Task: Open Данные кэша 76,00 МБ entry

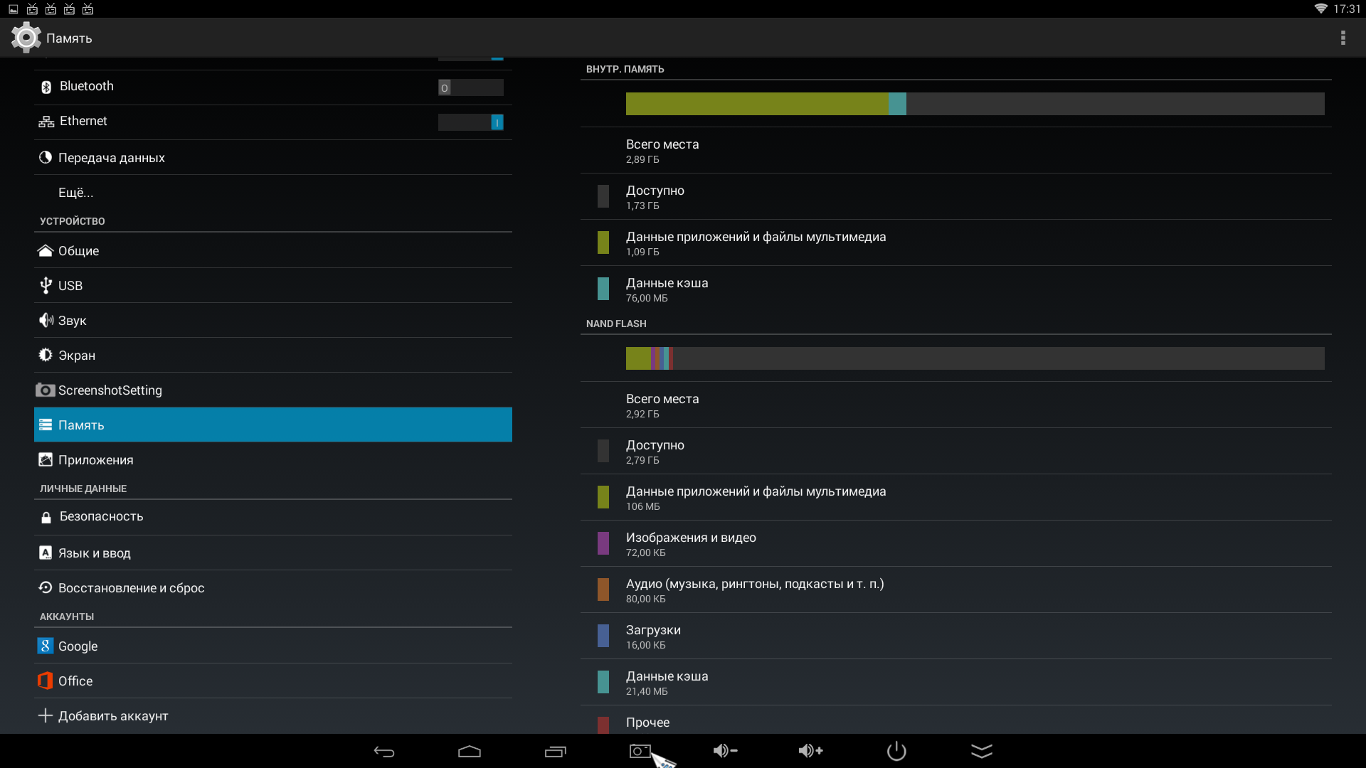Action: [667, 289]
